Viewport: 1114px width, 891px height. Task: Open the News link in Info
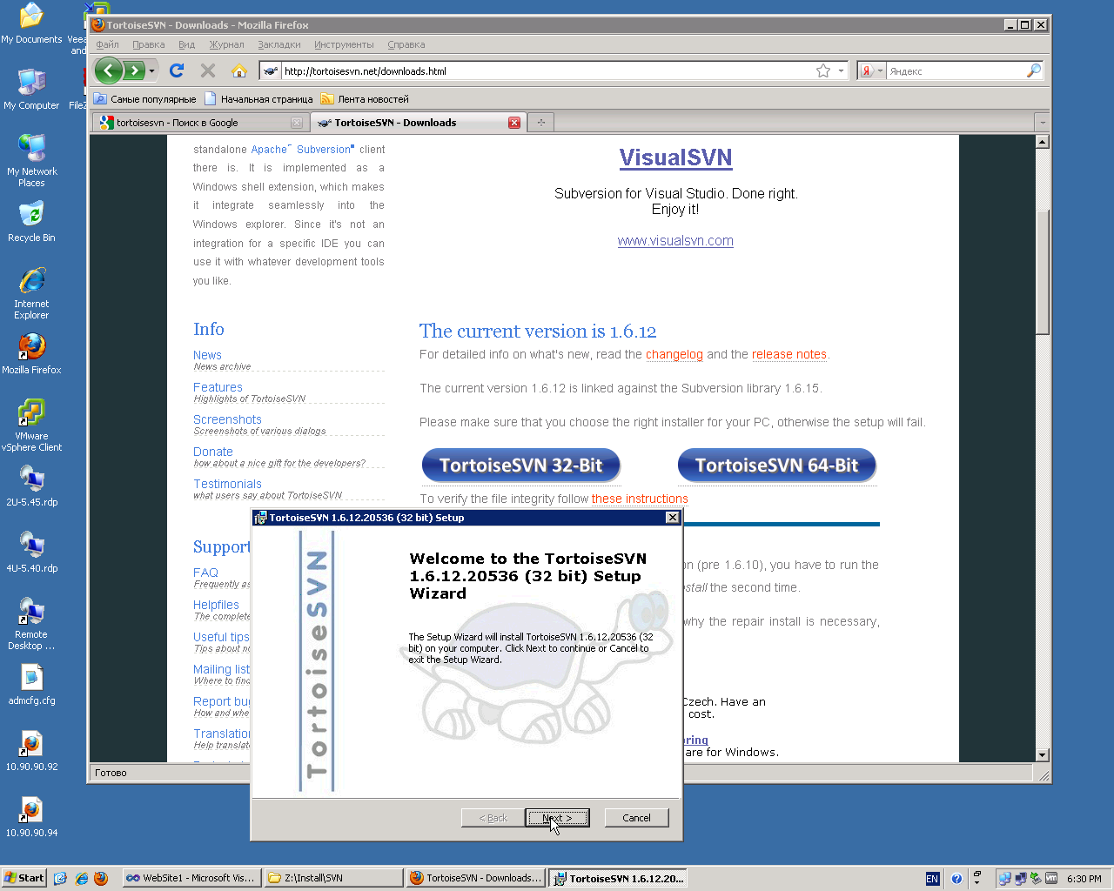(207, 355)
